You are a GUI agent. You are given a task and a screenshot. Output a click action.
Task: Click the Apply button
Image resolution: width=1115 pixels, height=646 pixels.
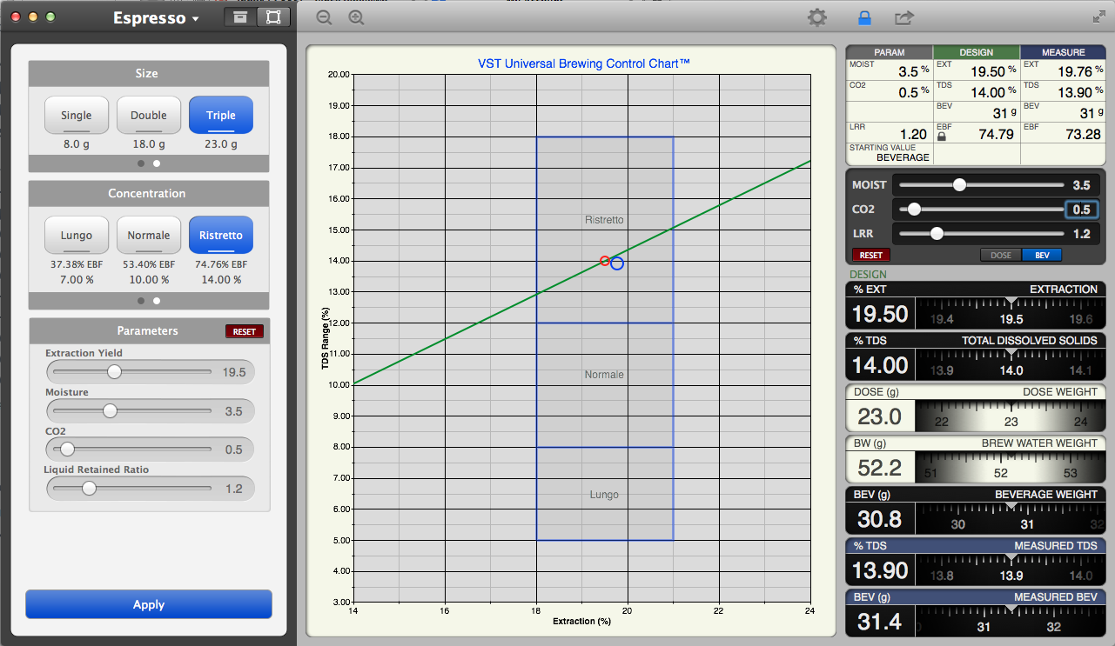click(149, 604)
